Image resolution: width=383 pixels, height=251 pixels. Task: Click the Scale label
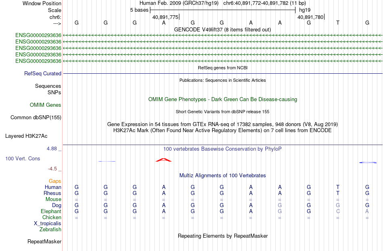pyautogui.click(x=54, y=10)
